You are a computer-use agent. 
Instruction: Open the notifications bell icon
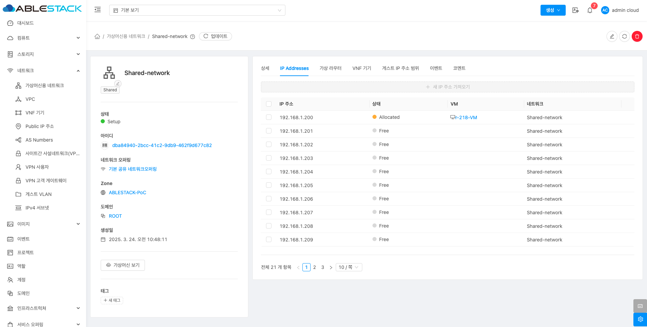[x=590, y=10]
